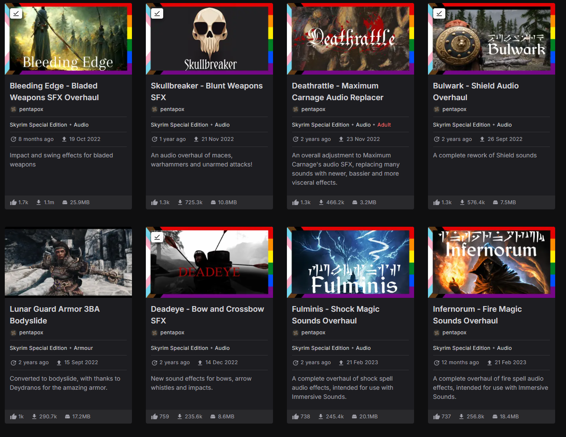This screenshot has height=437, width=566.
Task: Hit the thumbs-up icon on the Skullbreaker card
Action: tap(155, 202)
